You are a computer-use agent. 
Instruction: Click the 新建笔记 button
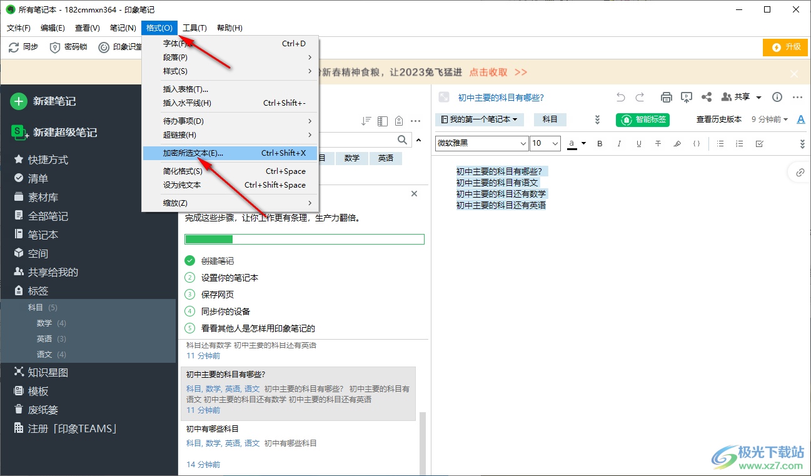click(x=44, y=101)
